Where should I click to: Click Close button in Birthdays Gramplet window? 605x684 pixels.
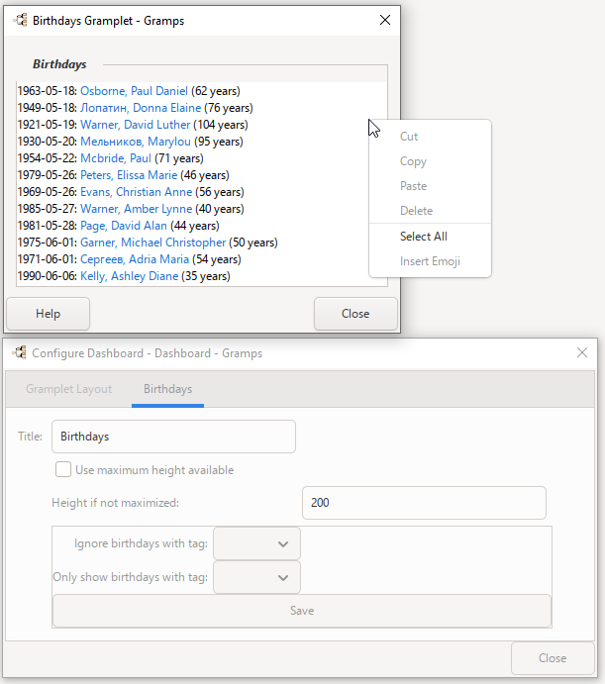355,314
